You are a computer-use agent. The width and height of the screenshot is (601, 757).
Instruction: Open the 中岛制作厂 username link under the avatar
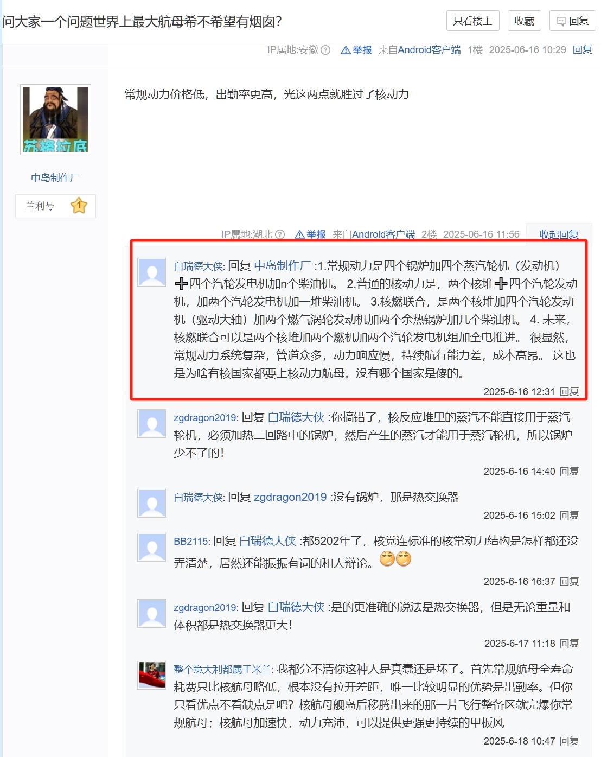tap(55, 177)
